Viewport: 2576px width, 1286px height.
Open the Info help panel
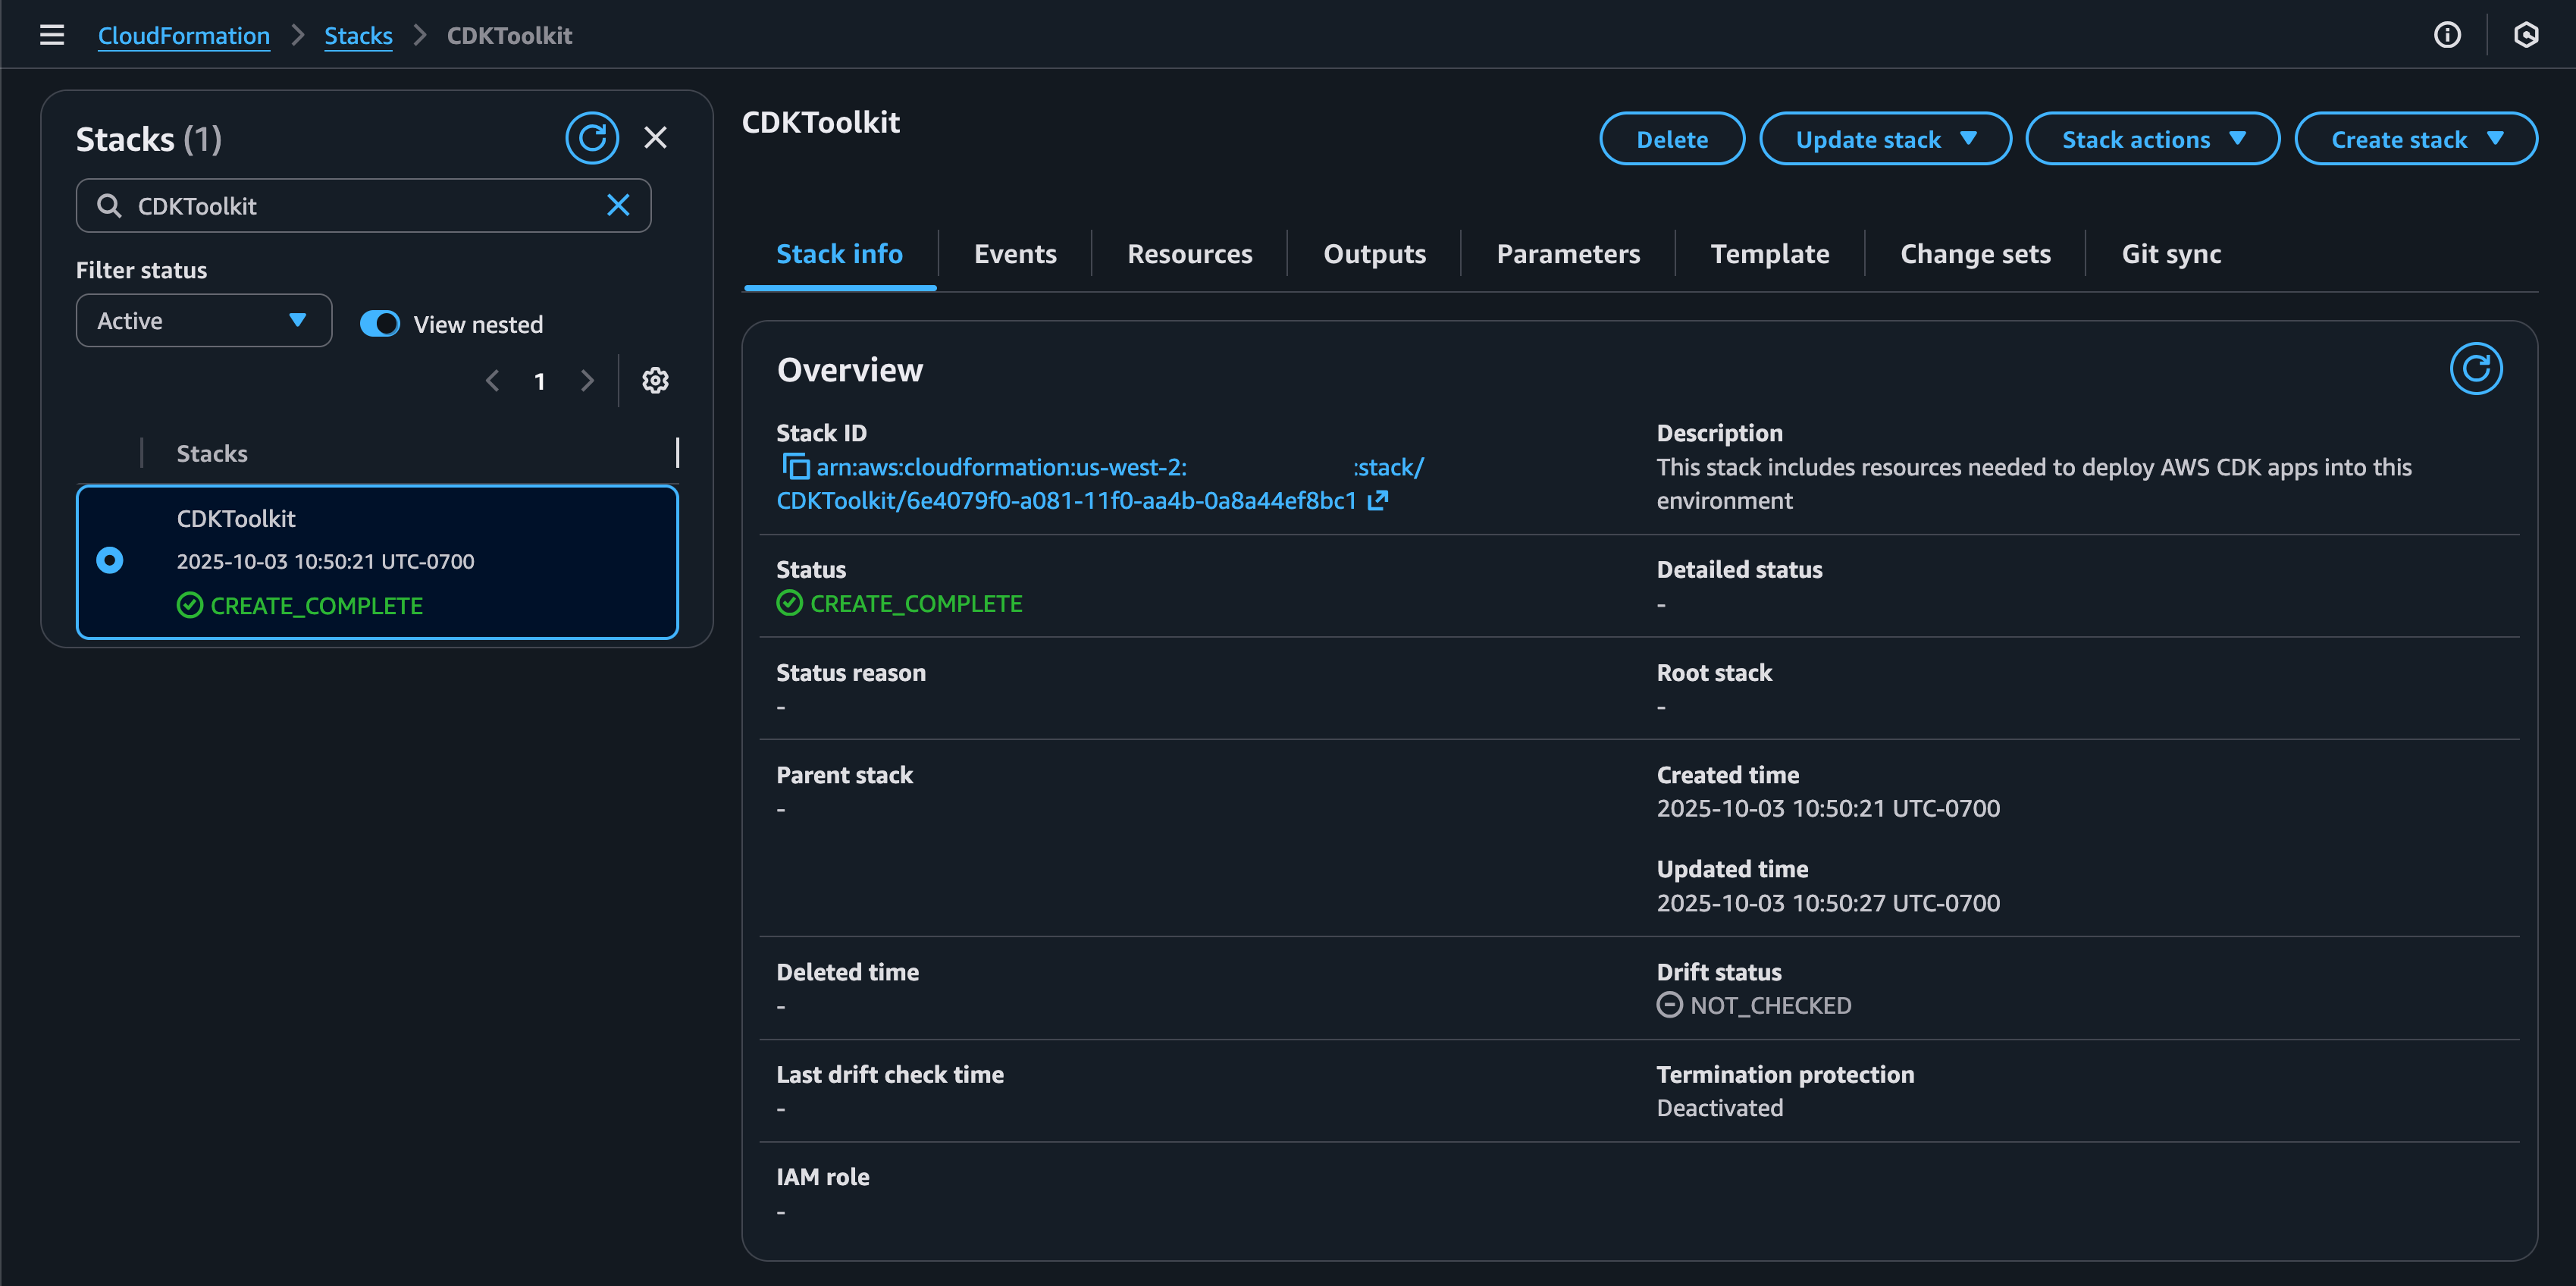(2447, 35)
